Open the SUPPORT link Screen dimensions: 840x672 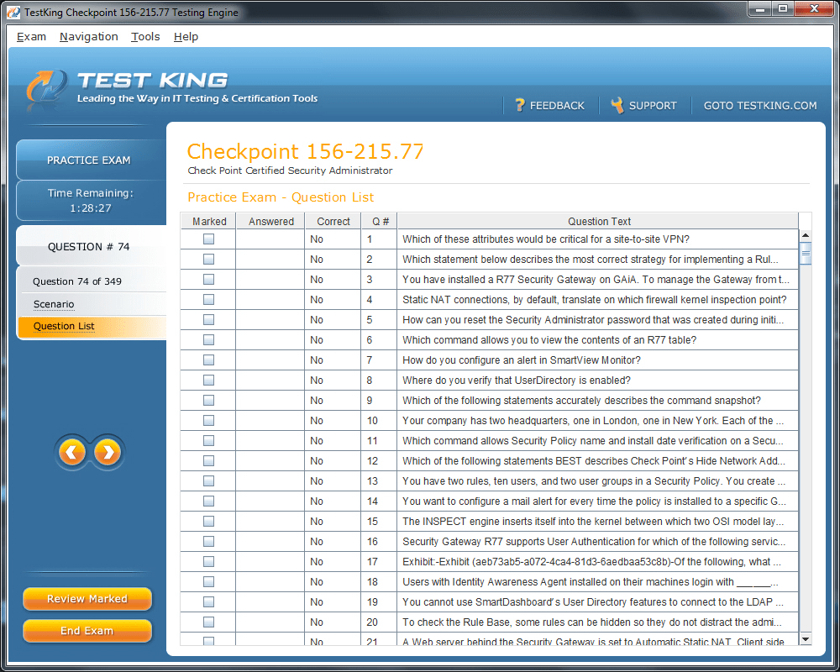[x=653, y=106]
